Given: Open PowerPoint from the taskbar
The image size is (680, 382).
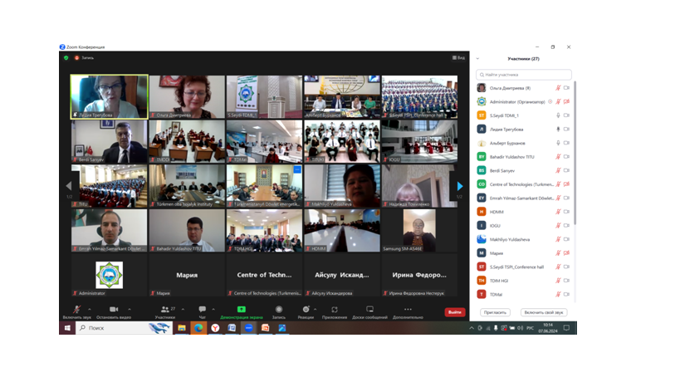Looking at the screenshot, I should 266,328.
